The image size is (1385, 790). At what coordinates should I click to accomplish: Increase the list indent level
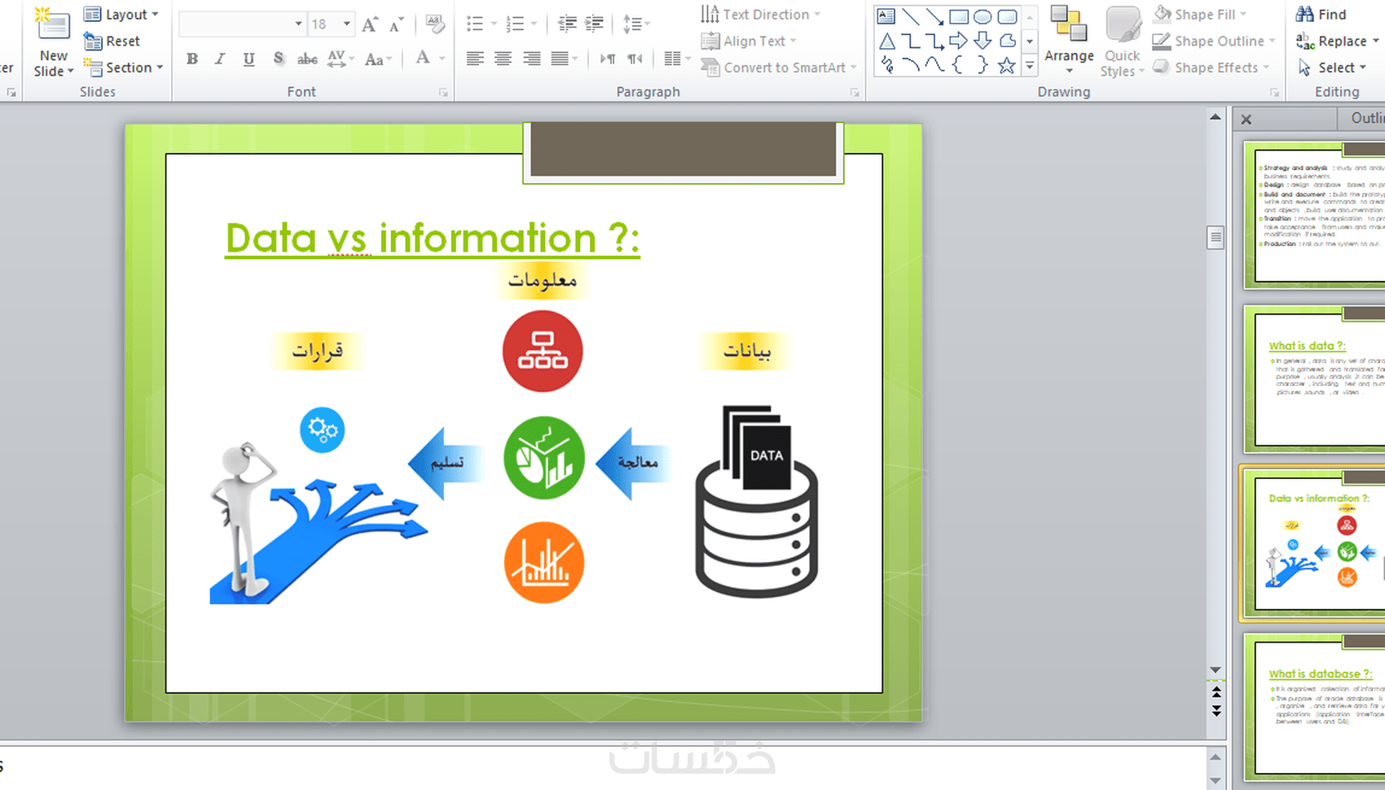pos(595,24)
